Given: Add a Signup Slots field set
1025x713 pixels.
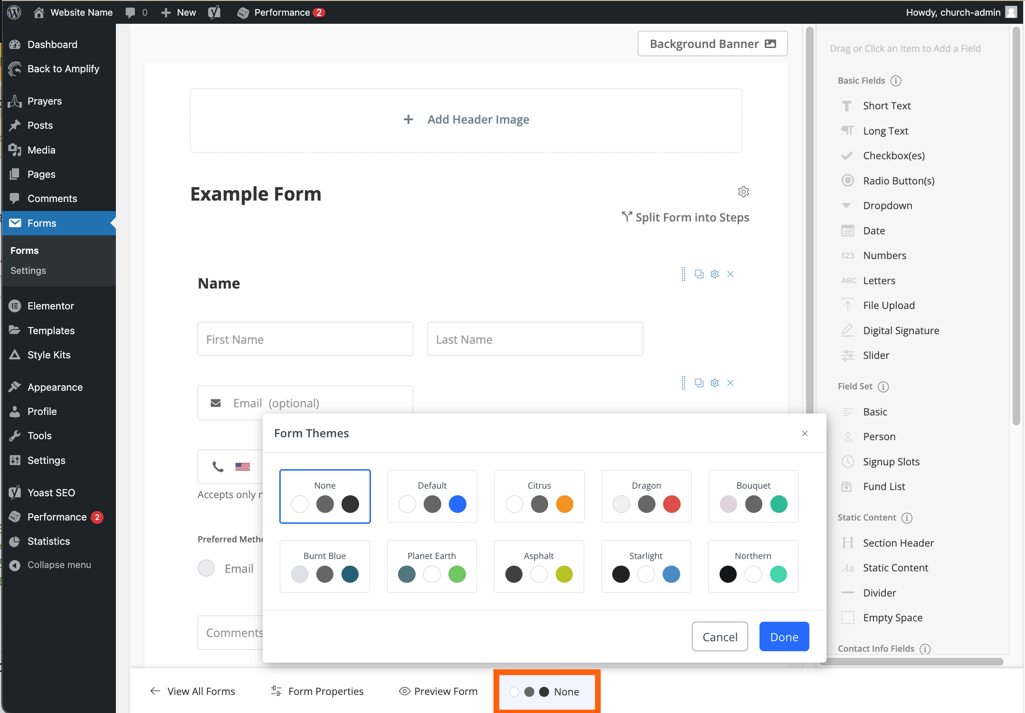Looking at the screenshot, I should click(x=891, y=462).
